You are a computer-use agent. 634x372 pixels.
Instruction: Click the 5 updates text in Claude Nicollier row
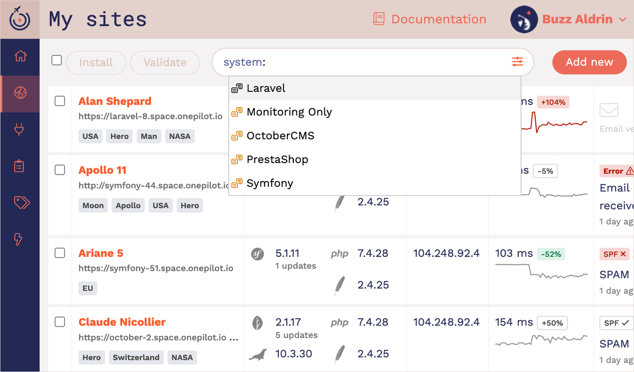[296, 335]
